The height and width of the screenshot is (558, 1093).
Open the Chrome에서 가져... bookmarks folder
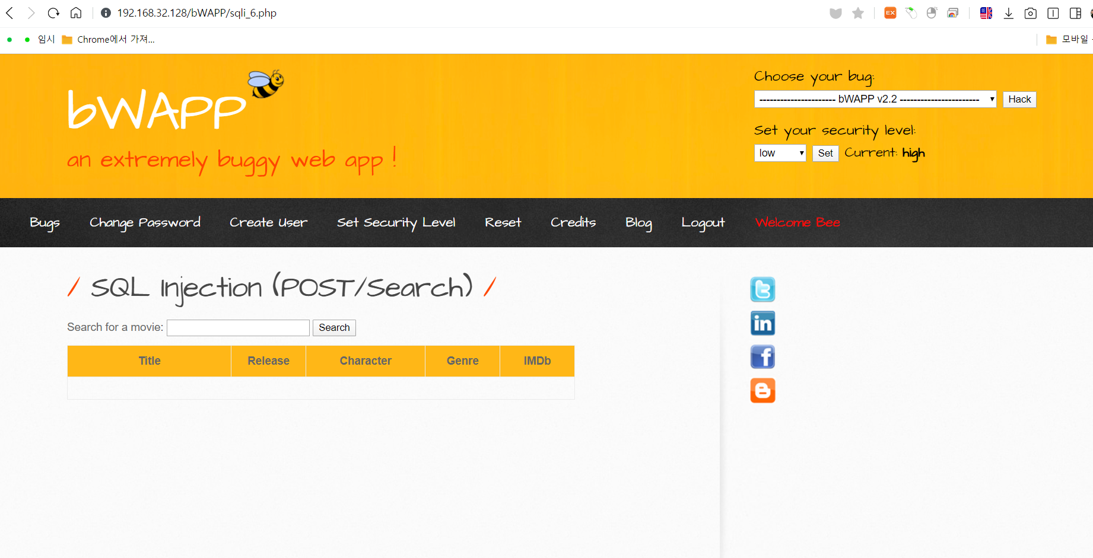tap(108, 39)
